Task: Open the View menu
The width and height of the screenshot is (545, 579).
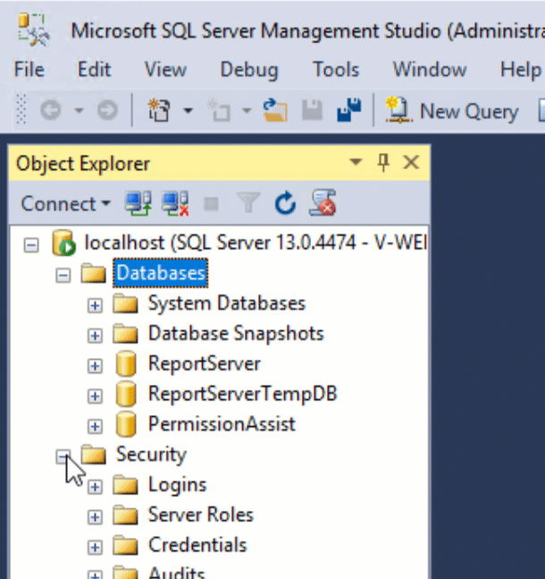Action: pos(165,70)
